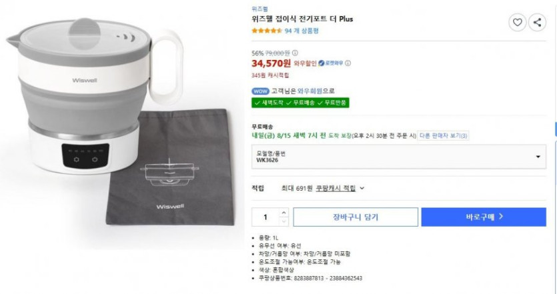The height and width of the screenshot is (294, 557).
Task: Click the 다른 판매자 보기(3) button
Action: coord(444,136)
